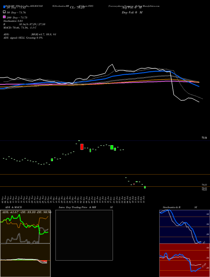
Task: Select the 50 Day - 71.76 label
Action: (x=16, y=13)
